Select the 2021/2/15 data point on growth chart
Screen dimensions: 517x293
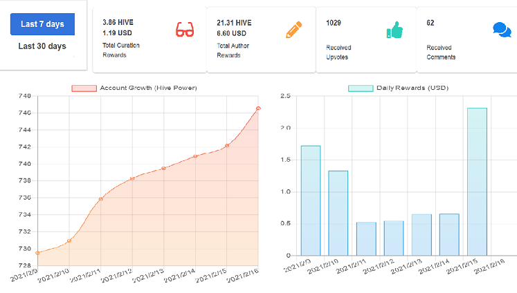coord(227,146)
